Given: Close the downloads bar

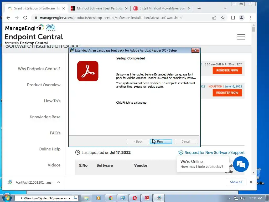Looking at the screenshot, I should 251,182.
